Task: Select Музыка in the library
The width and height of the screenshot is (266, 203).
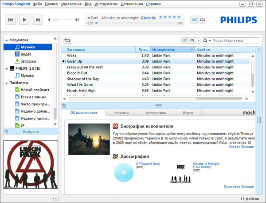Action: [28, 47]
